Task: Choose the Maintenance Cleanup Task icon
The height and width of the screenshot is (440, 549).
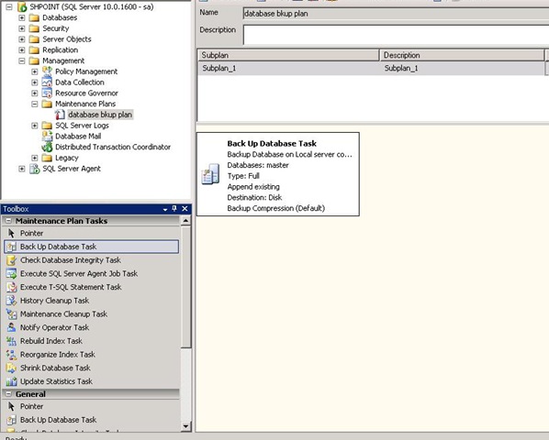Action: click(x=11, y=314)
